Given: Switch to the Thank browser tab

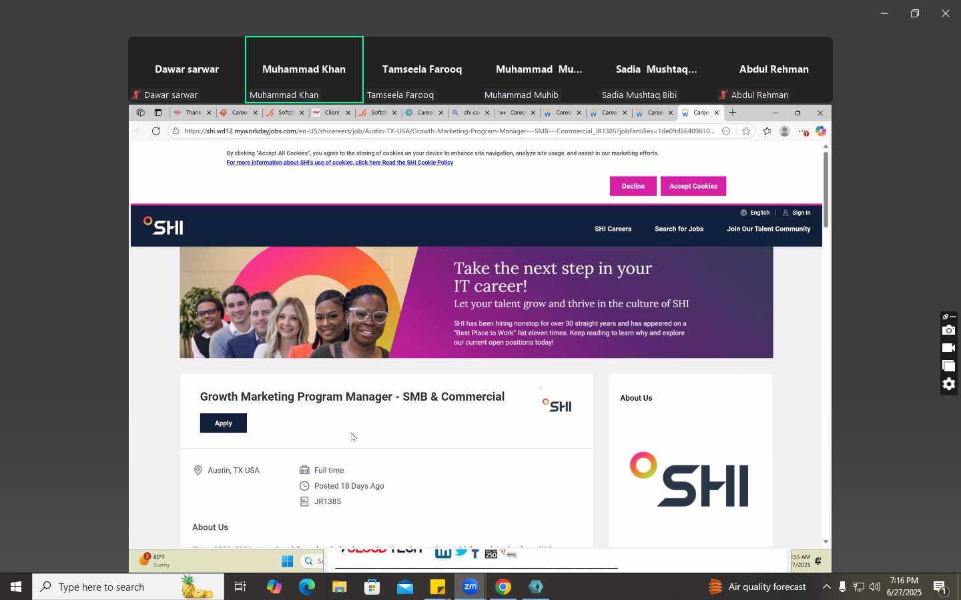Looking at the screenshot, I should pyautogui.click(x=192, y=113).
